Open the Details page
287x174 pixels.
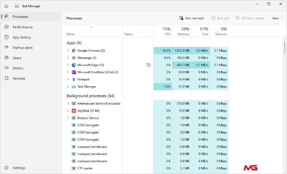[x=31, y=68]
